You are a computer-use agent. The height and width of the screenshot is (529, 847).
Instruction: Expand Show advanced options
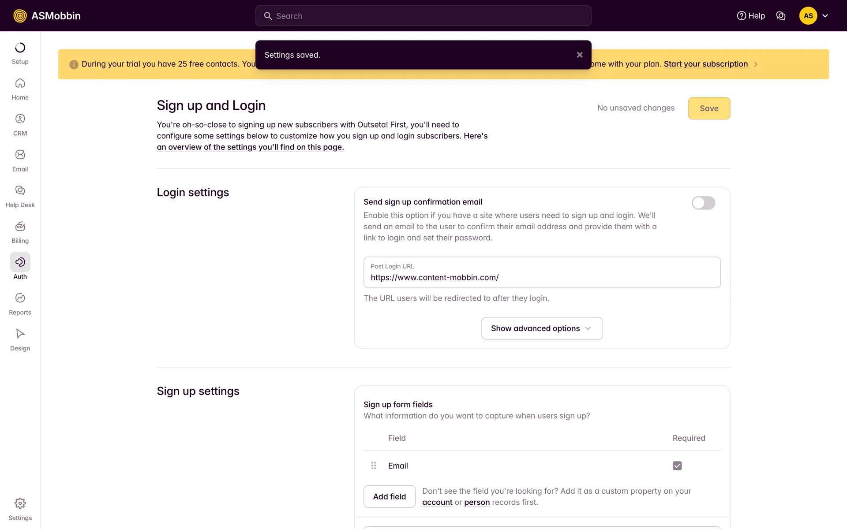(x=542, y=328)
